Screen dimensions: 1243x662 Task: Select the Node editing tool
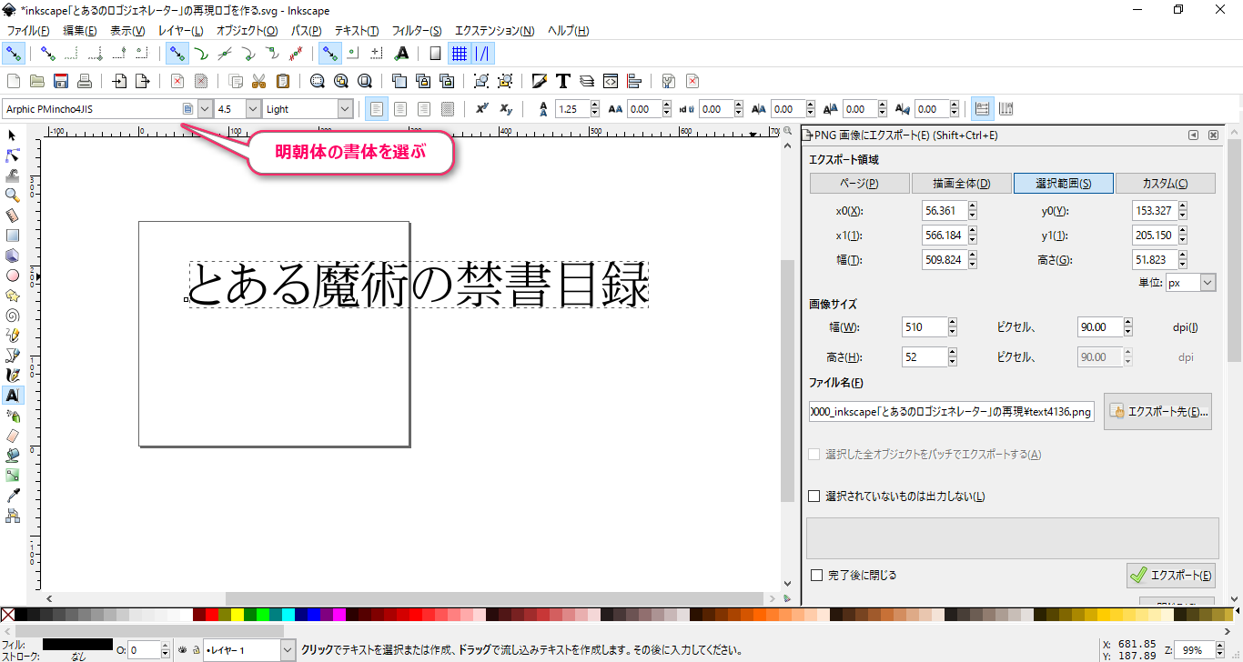[x=12, y=155]
